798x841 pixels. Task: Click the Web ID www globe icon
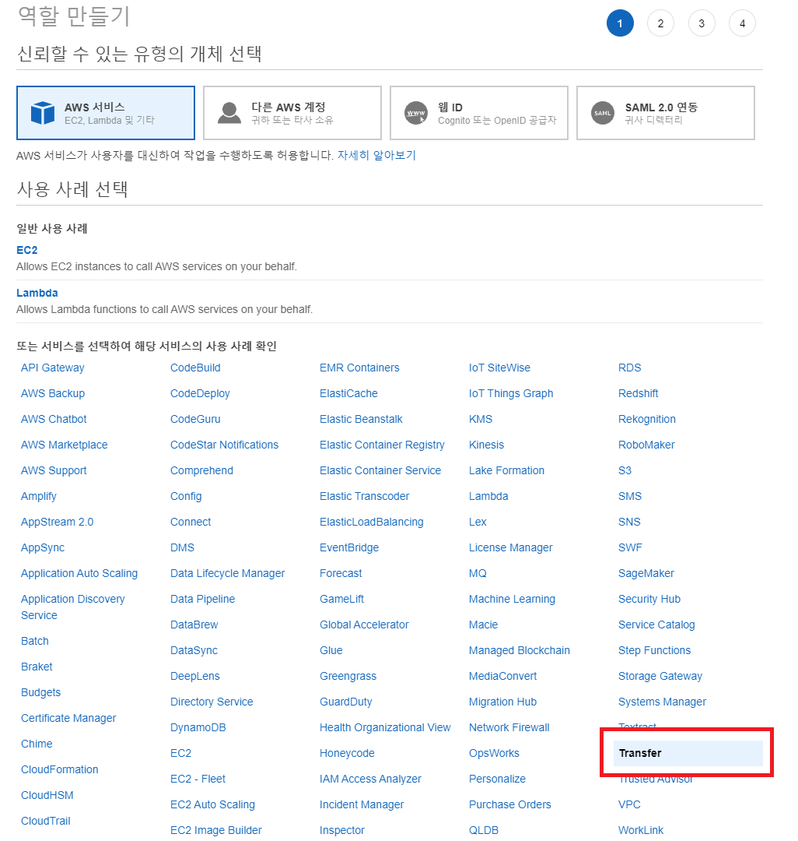tap(415, 113)
